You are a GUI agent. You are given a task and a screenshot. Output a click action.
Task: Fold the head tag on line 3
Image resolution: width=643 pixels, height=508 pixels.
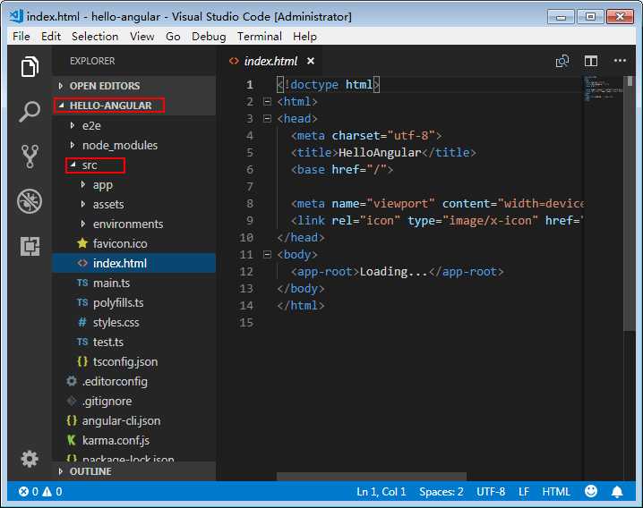[x=267, y=118]
